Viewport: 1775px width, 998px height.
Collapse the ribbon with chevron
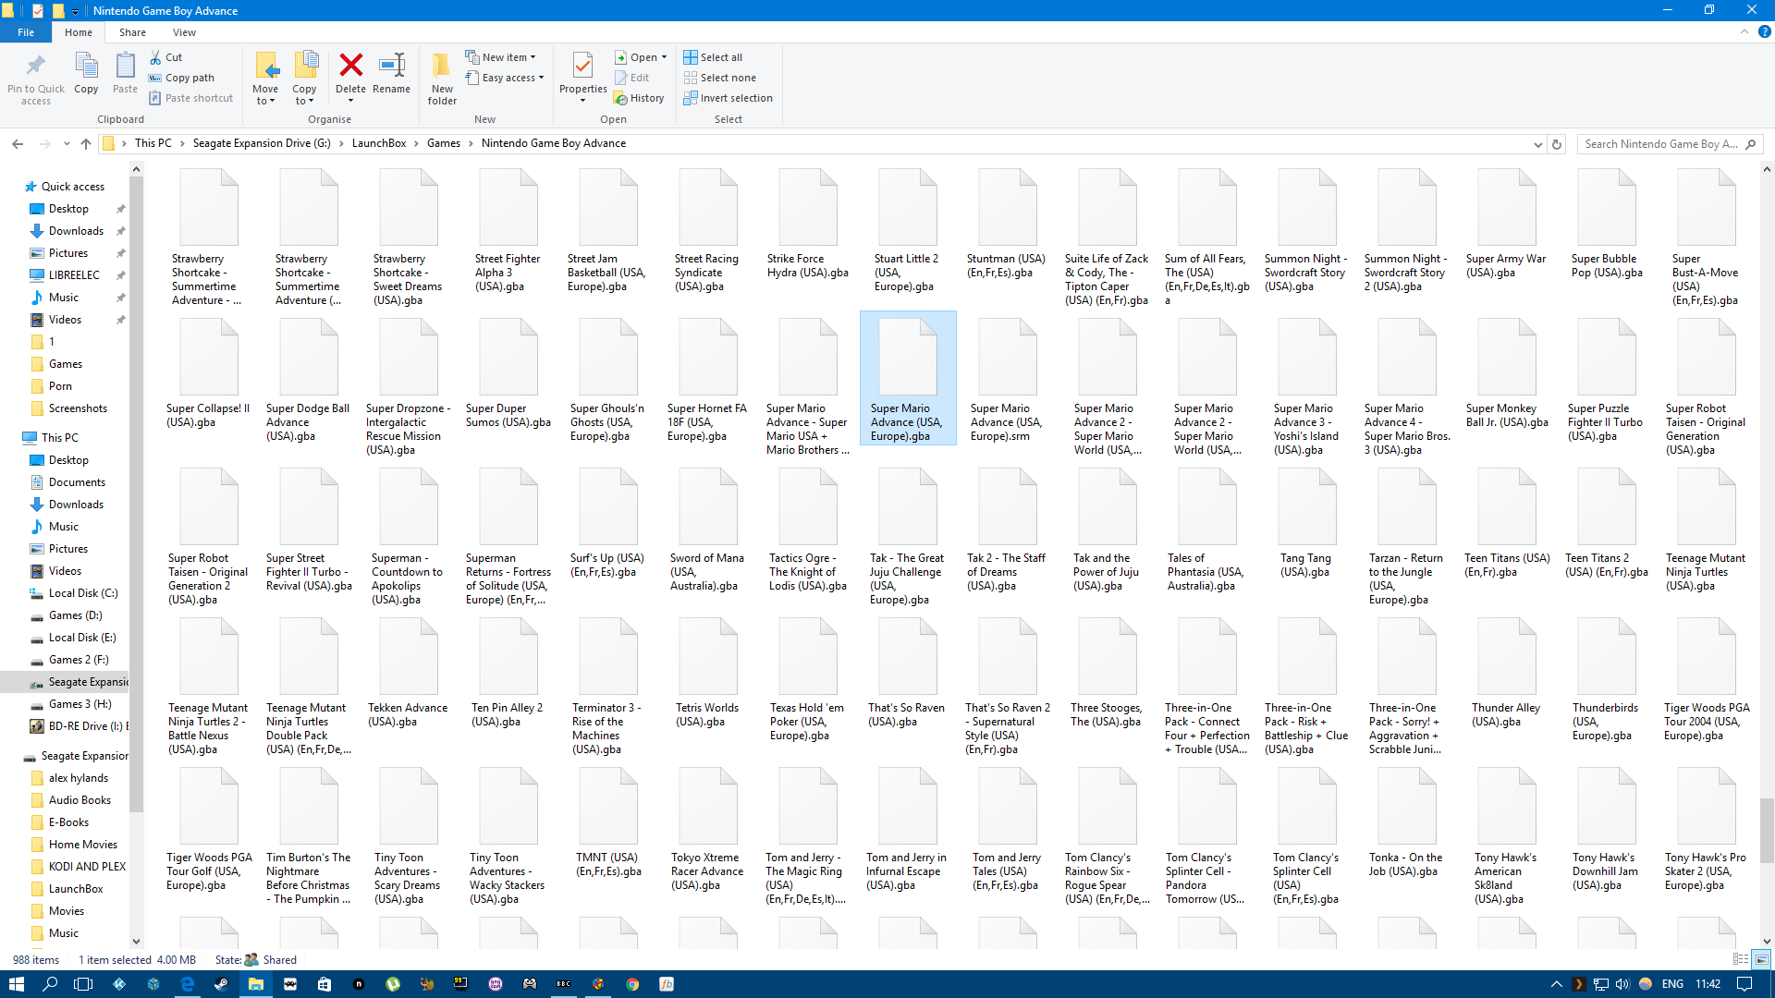(x=1744, y=31)
